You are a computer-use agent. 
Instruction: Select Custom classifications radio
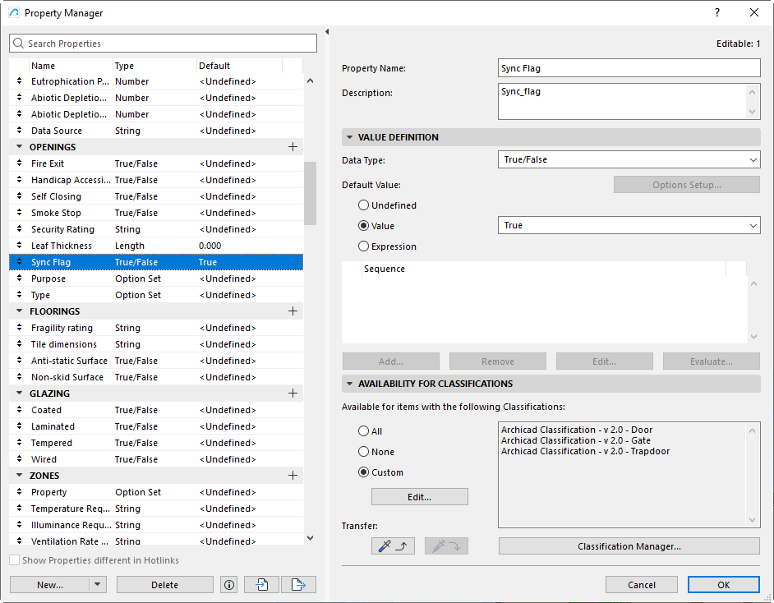[363, 472]
